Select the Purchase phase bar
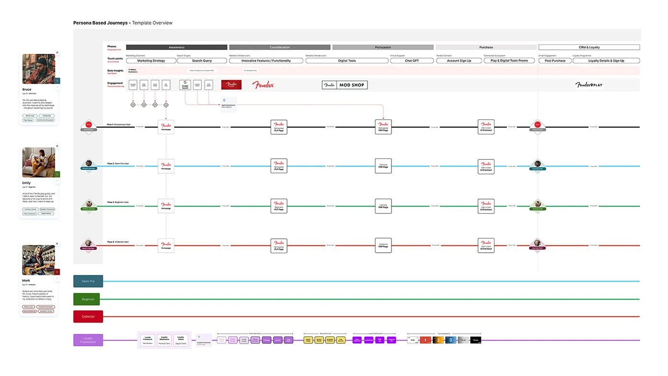Viewport: 668px width, 376px height. 486,47
